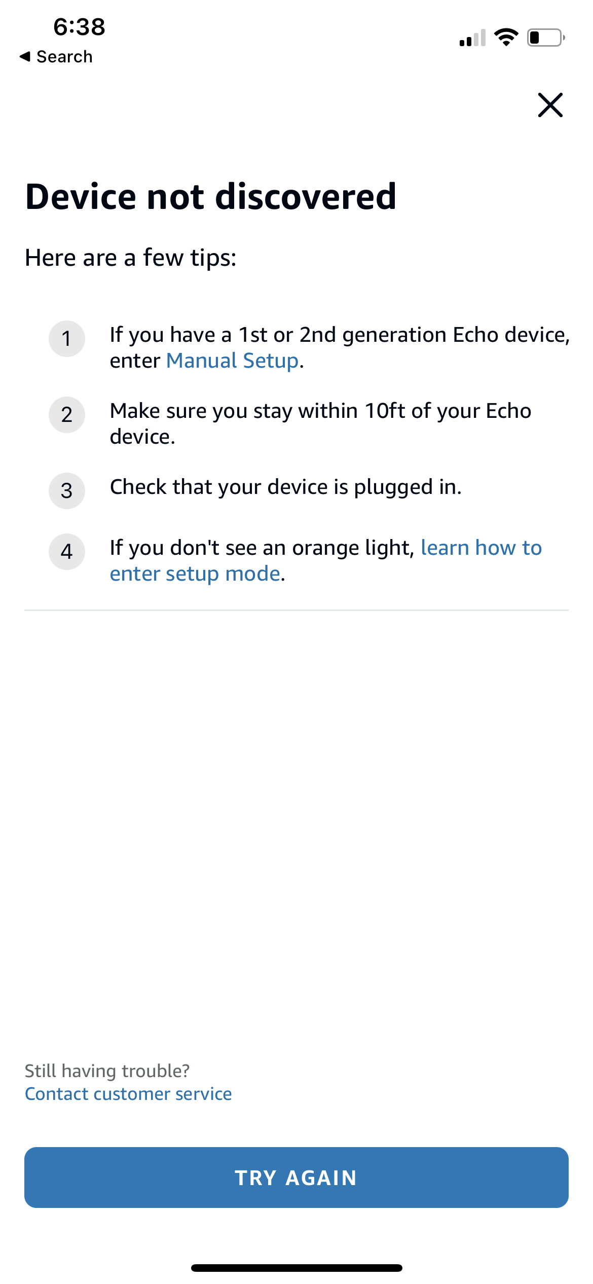Tap the 'Here are a few tips' text

[131, 258]
